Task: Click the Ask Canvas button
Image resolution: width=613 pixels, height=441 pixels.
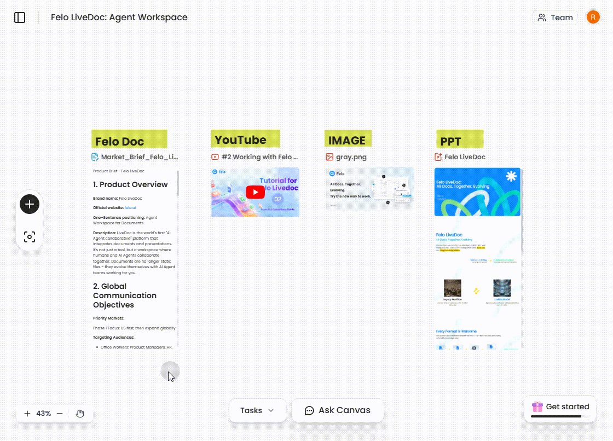Action: tap(338, 410)
